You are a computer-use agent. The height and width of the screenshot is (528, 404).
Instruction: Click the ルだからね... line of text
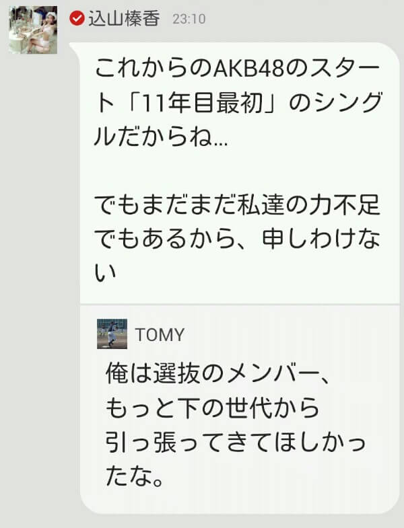tap(161, 137)
